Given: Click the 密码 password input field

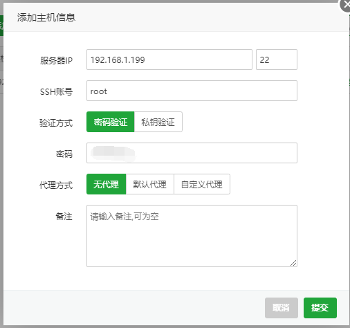Looking at the screenshot, I should click(192, 153).
